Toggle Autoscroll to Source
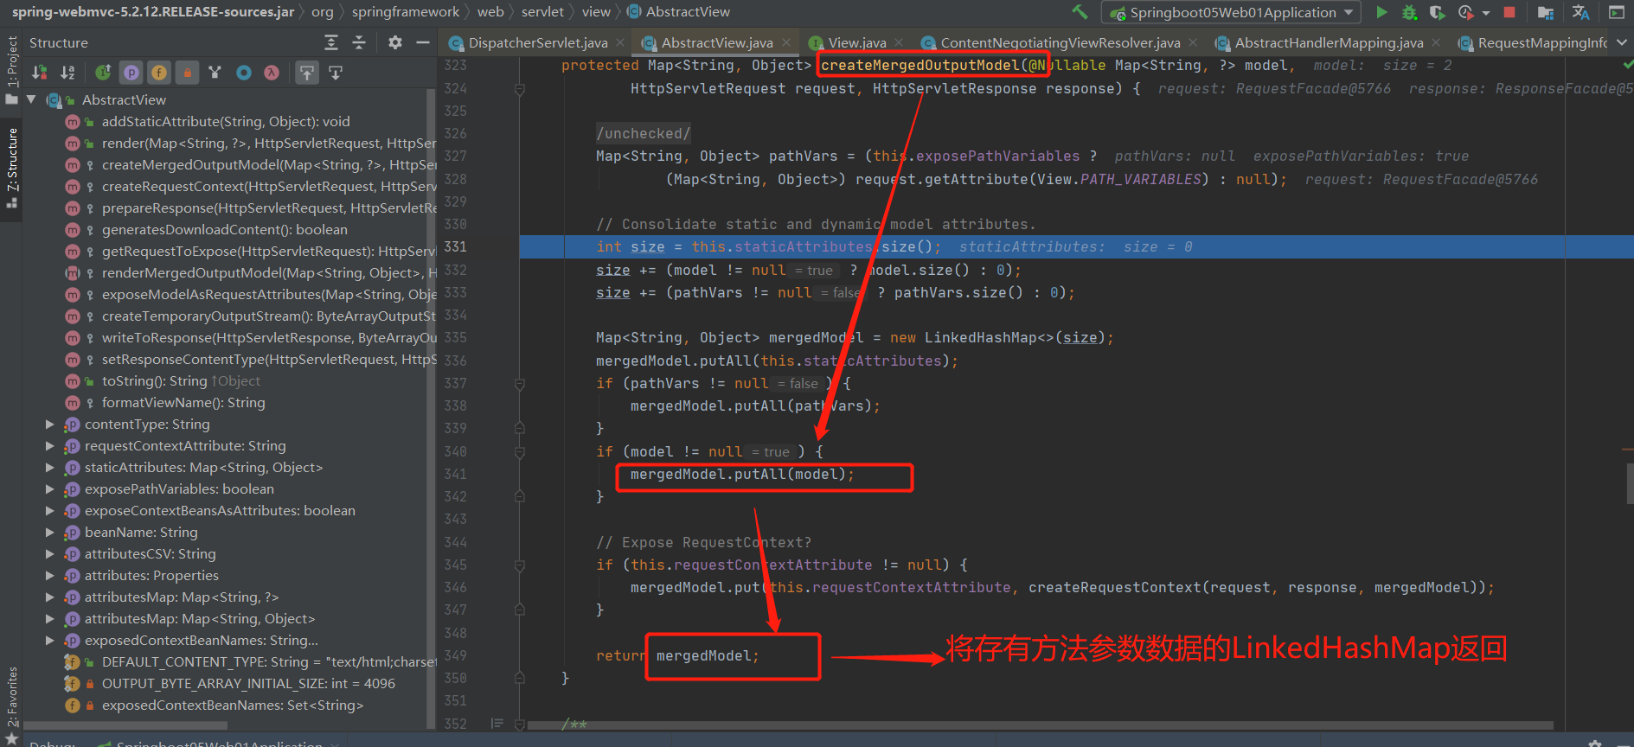1634x747 pixels. pyautogui.click(x=307, y=73)
